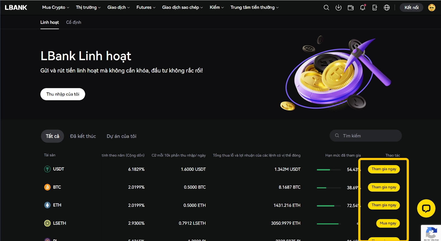Click the USDT asset name

coord(58,169)
